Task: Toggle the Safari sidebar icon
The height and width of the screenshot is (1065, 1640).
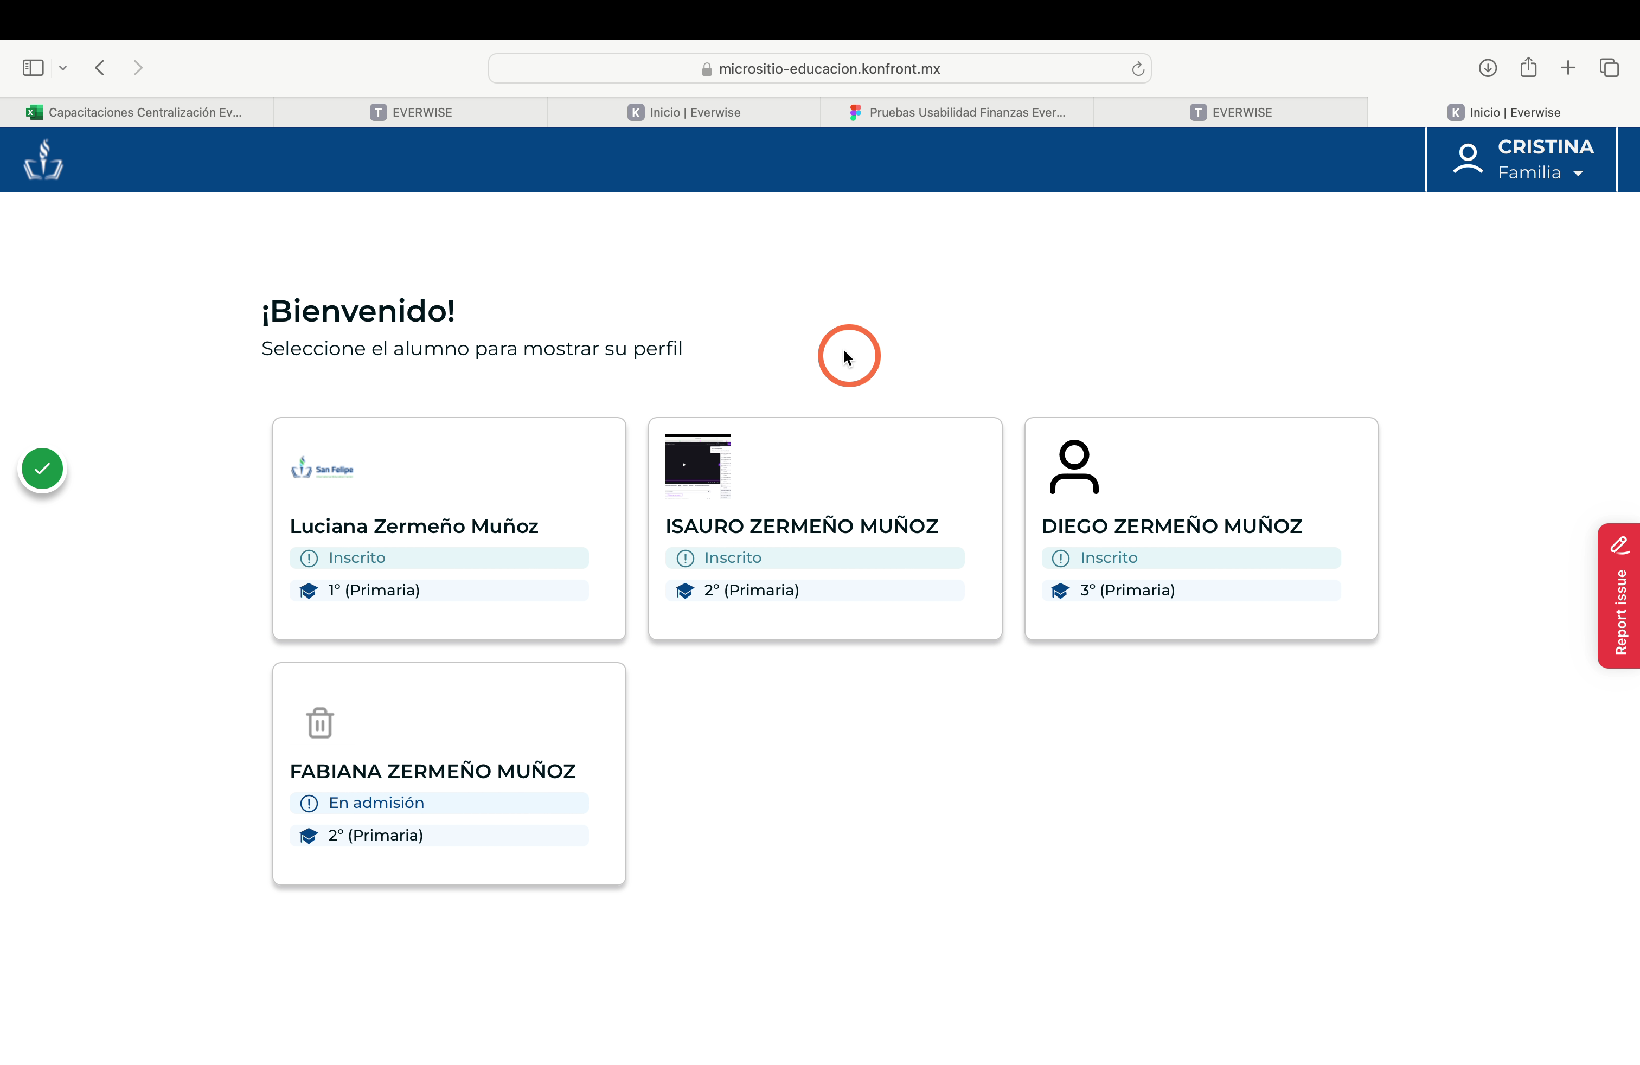Action: (x=33, y=67)
